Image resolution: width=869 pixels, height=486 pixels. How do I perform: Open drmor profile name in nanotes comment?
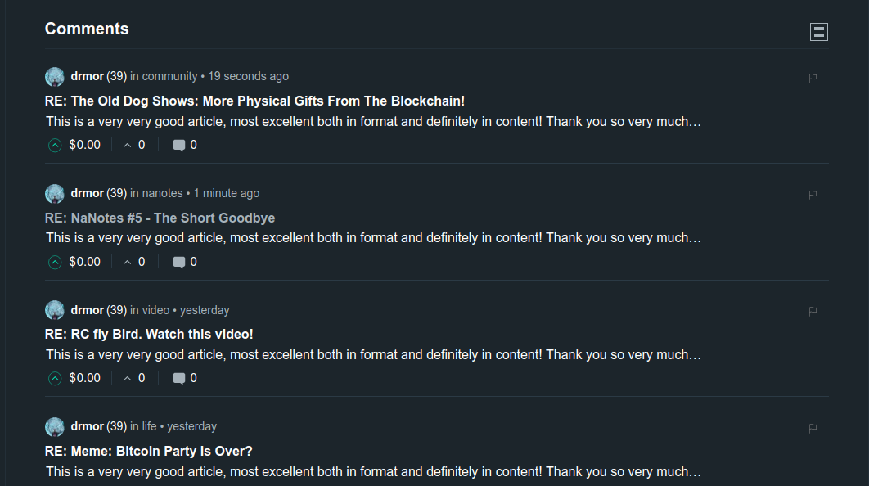click(87, 193)
